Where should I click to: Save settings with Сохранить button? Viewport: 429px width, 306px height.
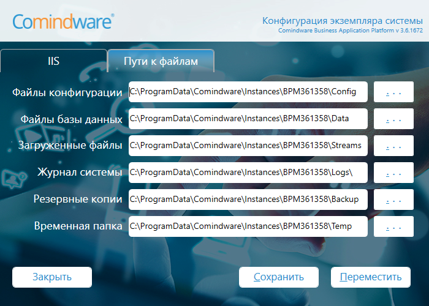pos(279,277)
